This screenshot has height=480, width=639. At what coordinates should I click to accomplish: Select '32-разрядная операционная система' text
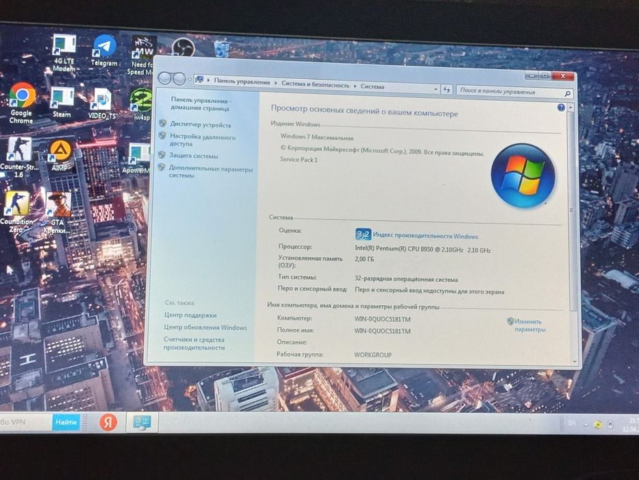click(406, 279)
